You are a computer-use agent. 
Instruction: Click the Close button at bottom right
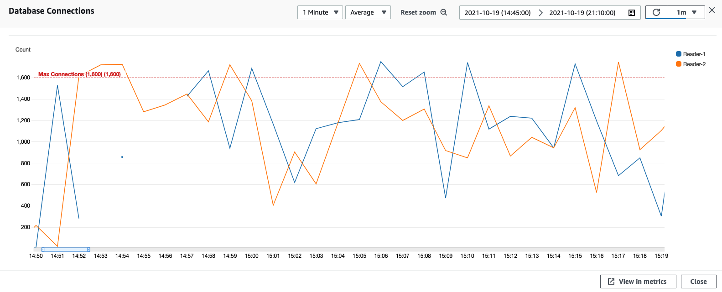[x=698, y=282]
